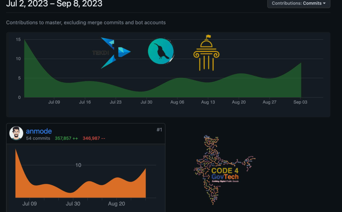The width and height of the screenshot is (342, 212).
Task: Open the Contributions: Commits dropdown
Action: tap(298, 4)
